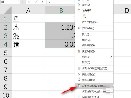Click empty cell A5

click(28, 53)
